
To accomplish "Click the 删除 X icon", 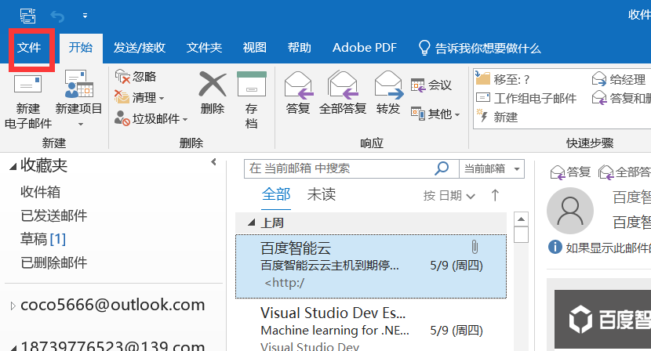I will [212, 84].
